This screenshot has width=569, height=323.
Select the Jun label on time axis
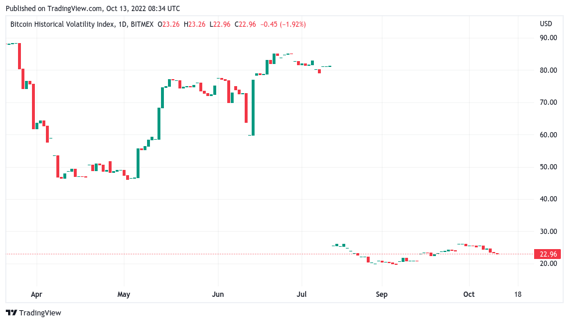point(217,294)
